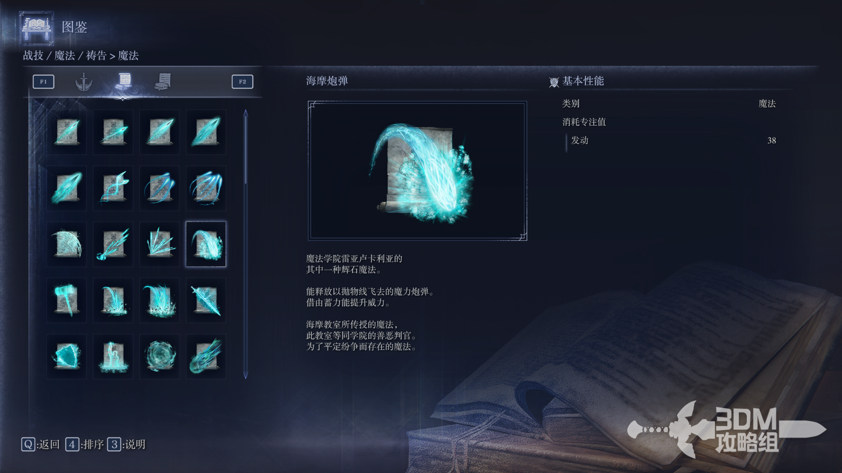Screen dimensions: 842x473
Task: Click the large 海摩炮弹 preview image
Action: pos(417,171)
